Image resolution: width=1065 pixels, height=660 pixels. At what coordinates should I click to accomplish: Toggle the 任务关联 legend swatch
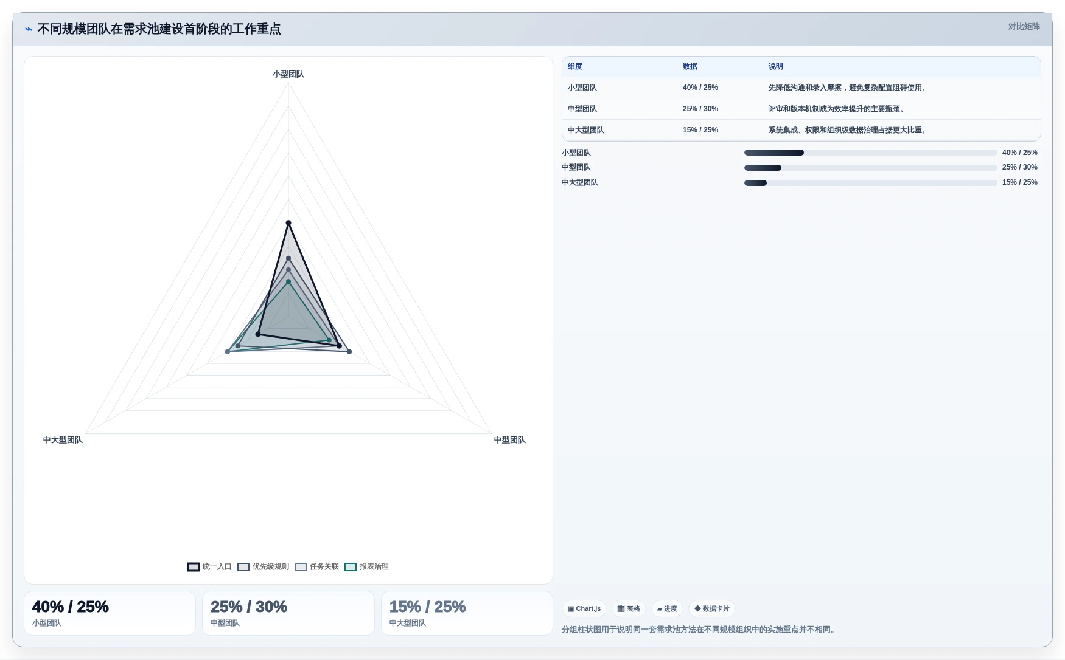click(301, 567)
